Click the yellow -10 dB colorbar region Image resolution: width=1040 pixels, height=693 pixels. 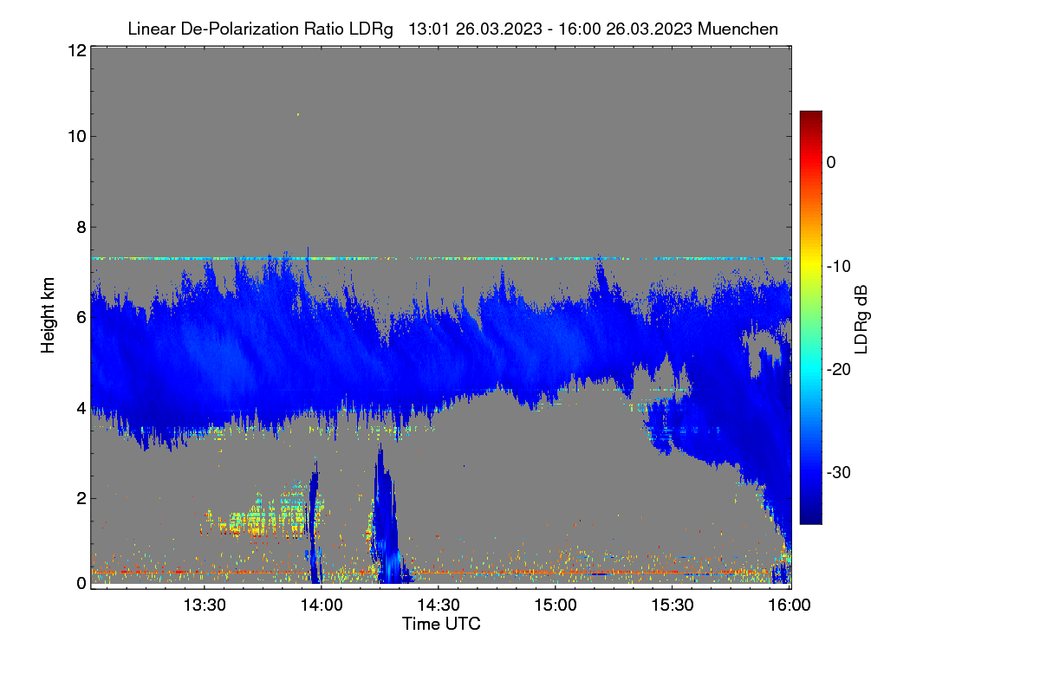click(x=810, y=265)
